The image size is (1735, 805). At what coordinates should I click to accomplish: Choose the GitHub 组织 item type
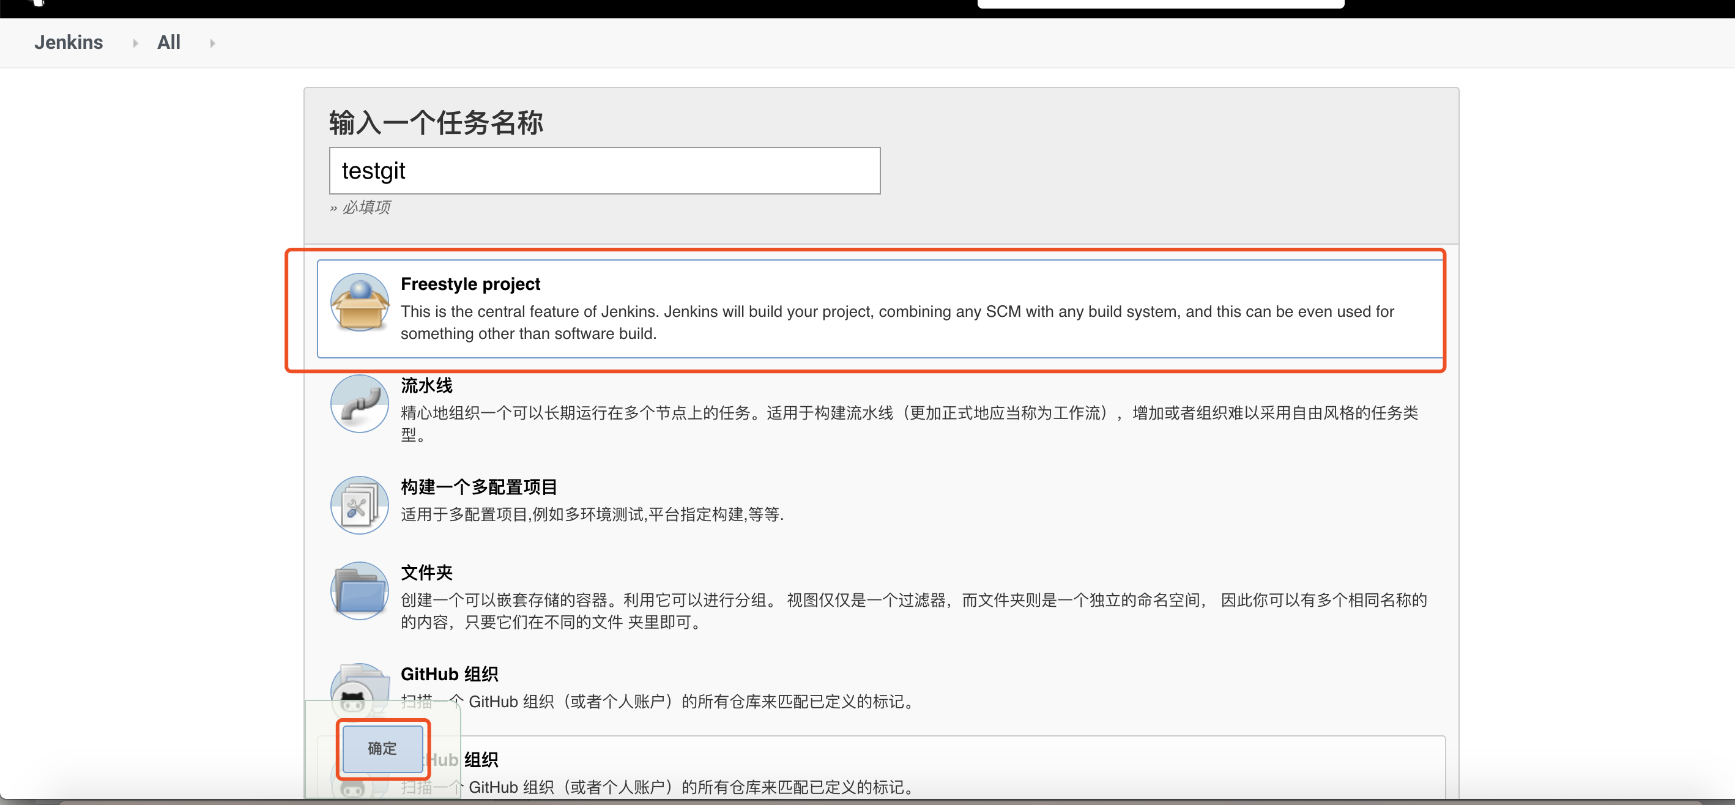(x=449, y=674)
